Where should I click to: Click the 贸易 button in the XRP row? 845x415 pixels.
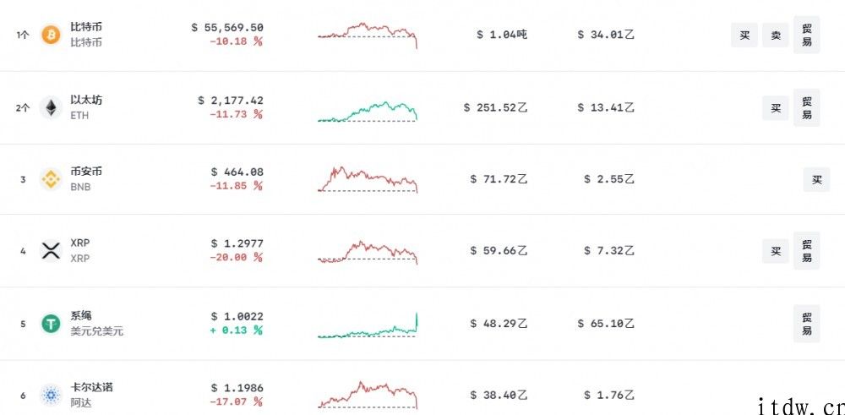click(807, 251)
